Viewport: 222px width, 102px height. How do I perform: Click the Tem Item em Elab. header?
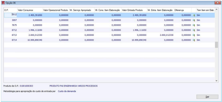(x=205, y=10)
